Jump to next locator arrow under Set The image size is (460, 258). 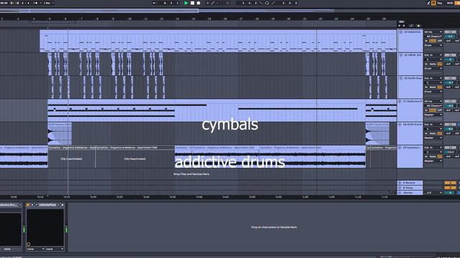point(404,26)
